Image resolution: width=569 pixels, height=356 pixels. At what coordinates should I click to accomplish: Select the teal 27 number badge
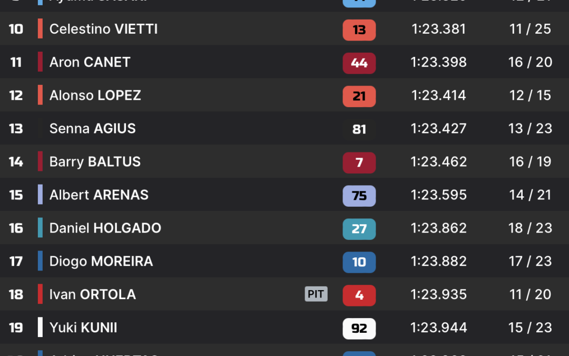[x=359, y=229]
